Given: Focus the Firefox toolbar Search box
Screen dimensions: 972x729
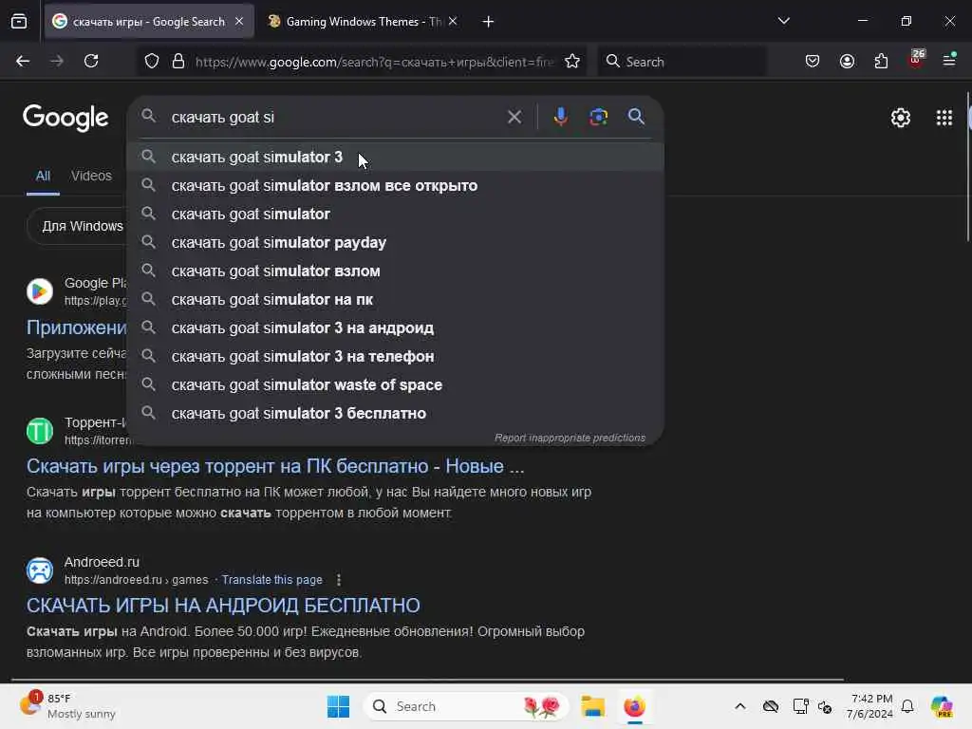Looking at the screenshot, I should coord(682,62).
